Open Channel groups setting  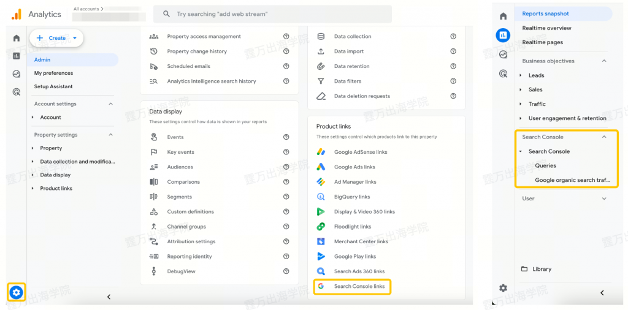coord(186,227)
